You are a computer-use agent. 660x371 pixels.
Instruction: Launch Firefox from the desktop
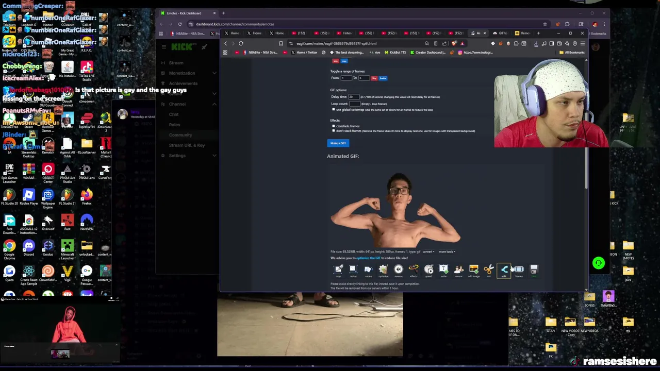point(86,197)
